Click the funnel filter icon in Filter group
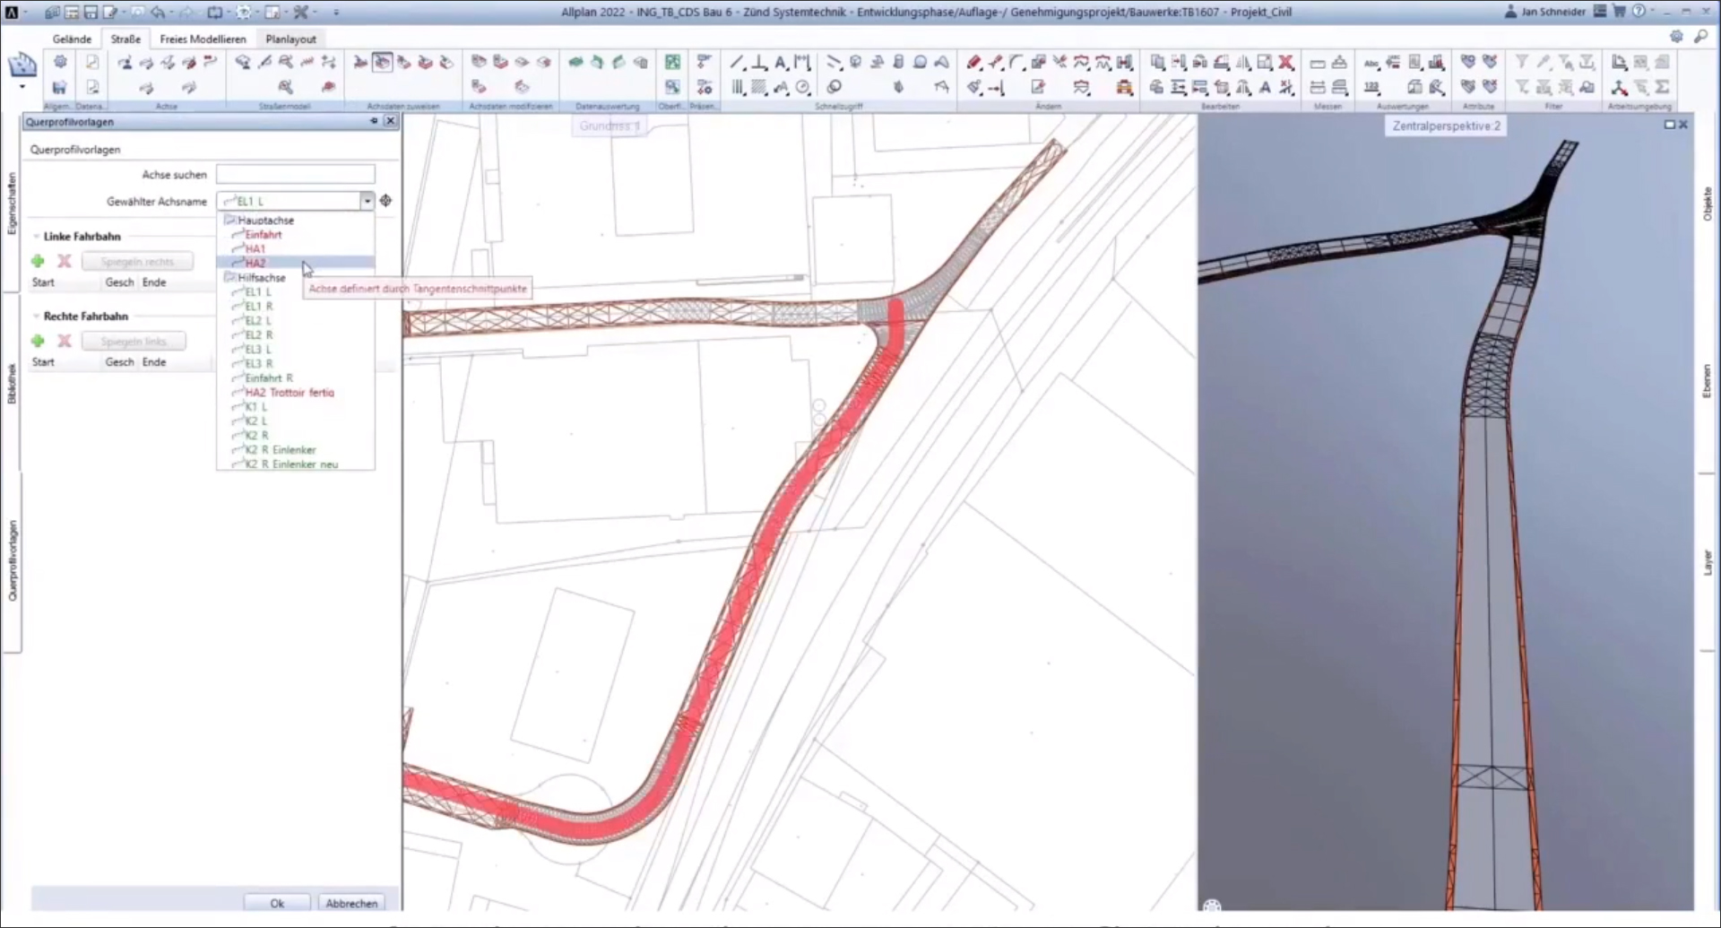 (x=1522, y=62)
